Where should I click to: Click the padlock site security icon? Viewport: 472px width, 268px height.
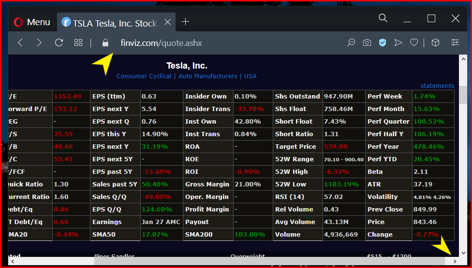[105, 42]
